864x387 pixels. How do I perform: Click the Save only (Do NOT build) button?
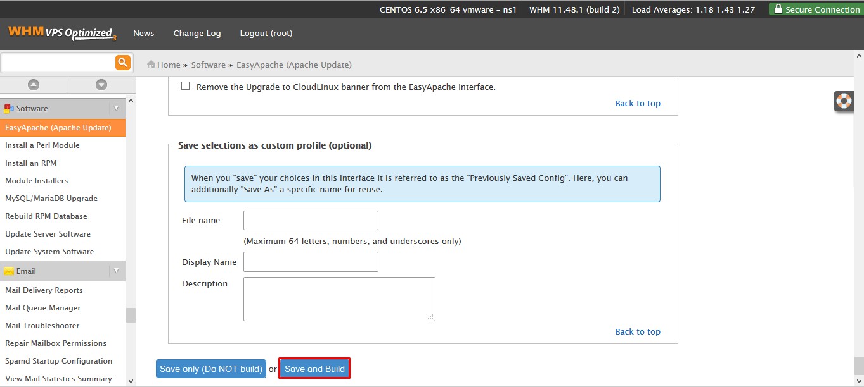[211, 369]
